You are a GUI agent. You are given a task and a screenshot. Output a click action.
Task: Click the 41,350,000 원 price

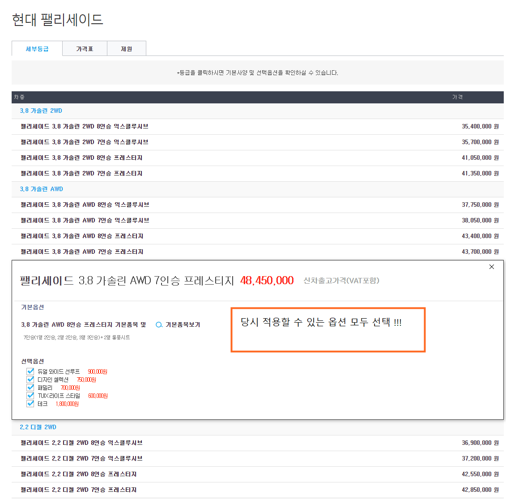click(480, 174)
